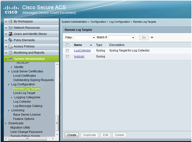Collapse the Downloads tree node

[6, 123]
